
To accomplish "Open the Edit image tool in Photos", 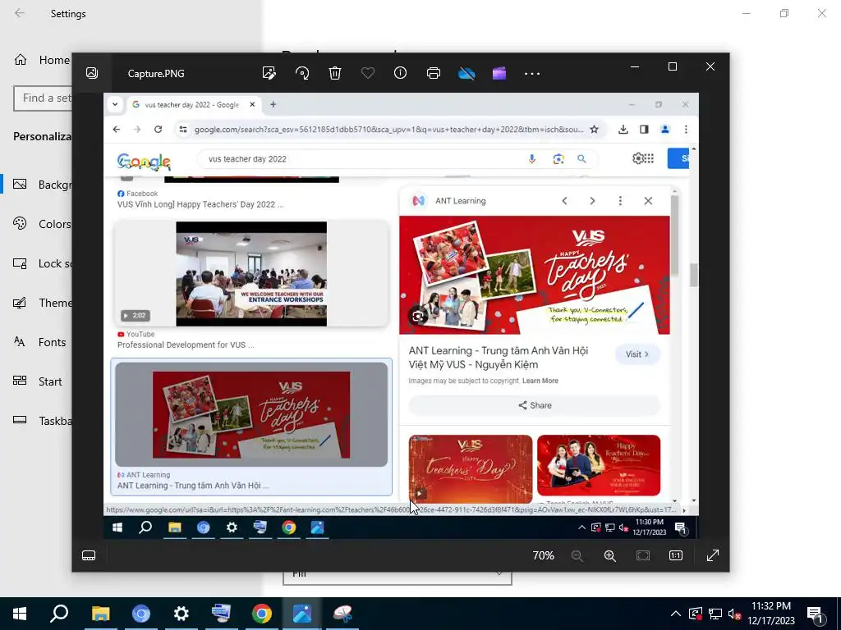I will (269, 73).
